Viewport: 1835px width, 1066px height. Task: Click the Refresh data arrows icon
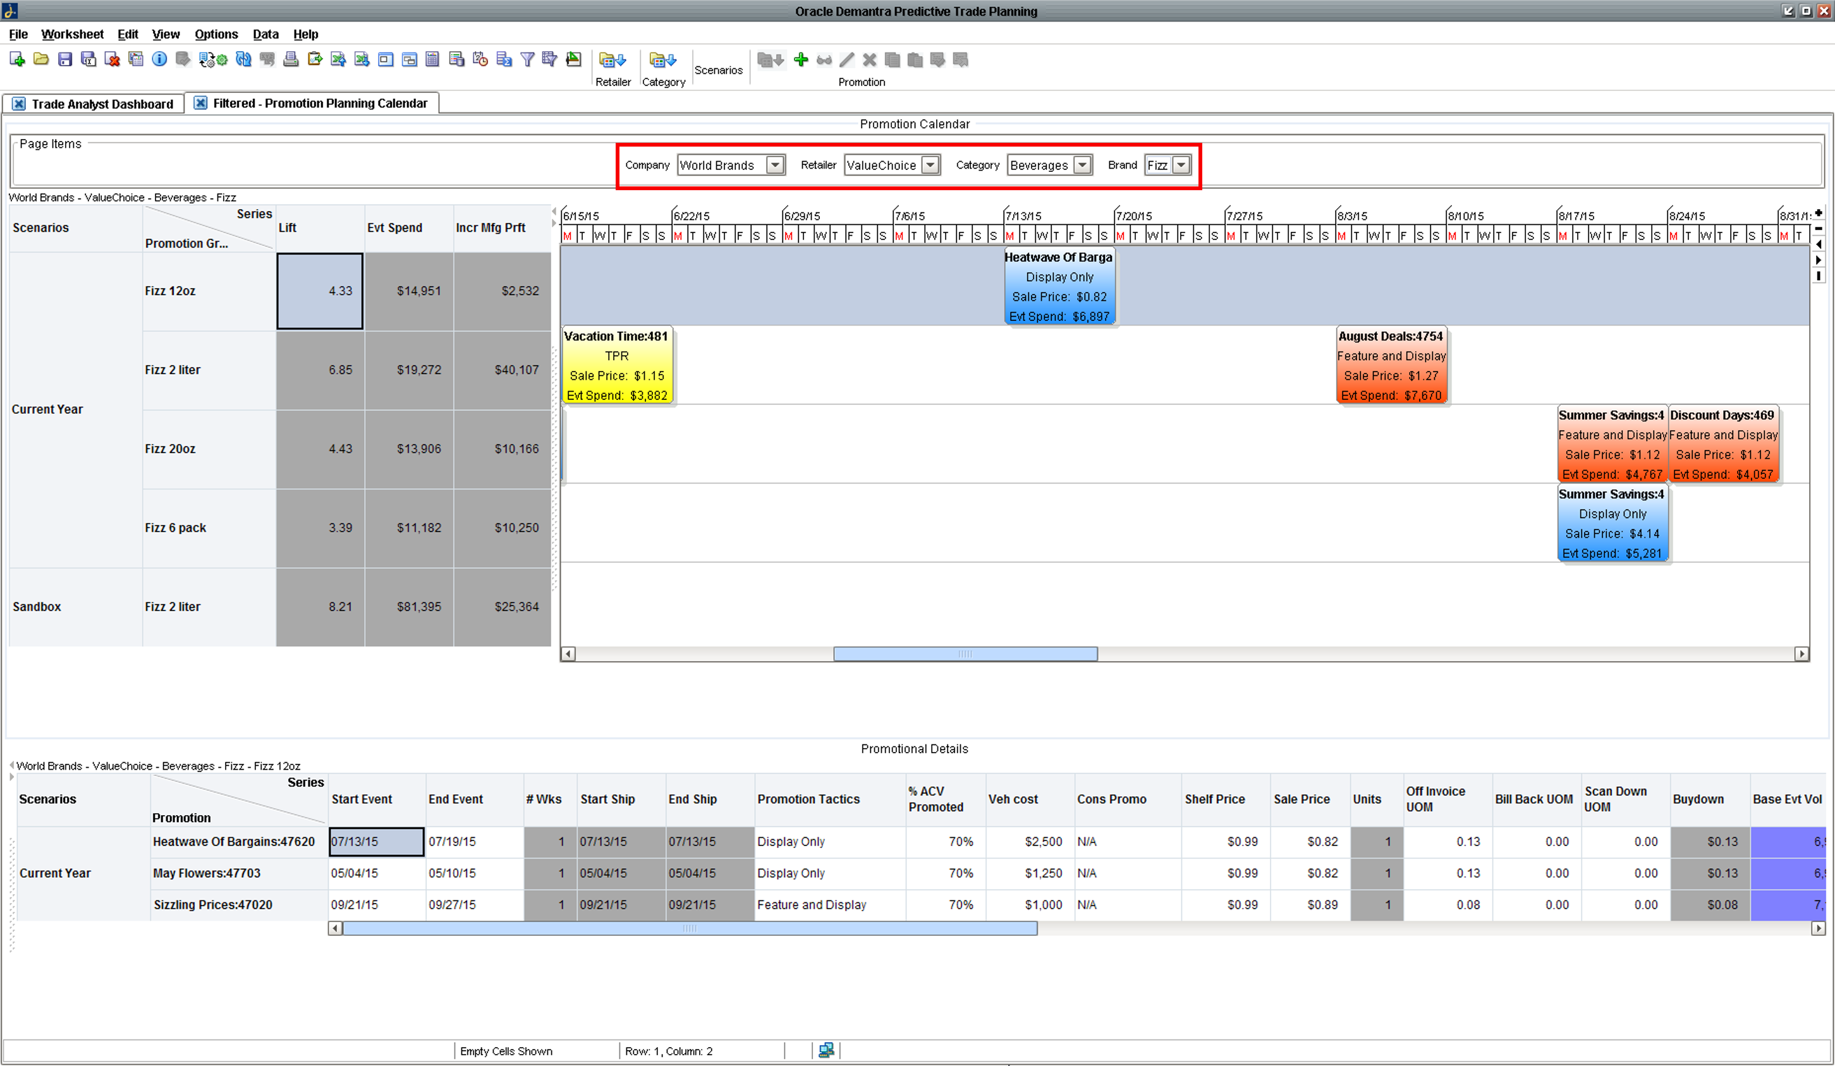(243, 59)
